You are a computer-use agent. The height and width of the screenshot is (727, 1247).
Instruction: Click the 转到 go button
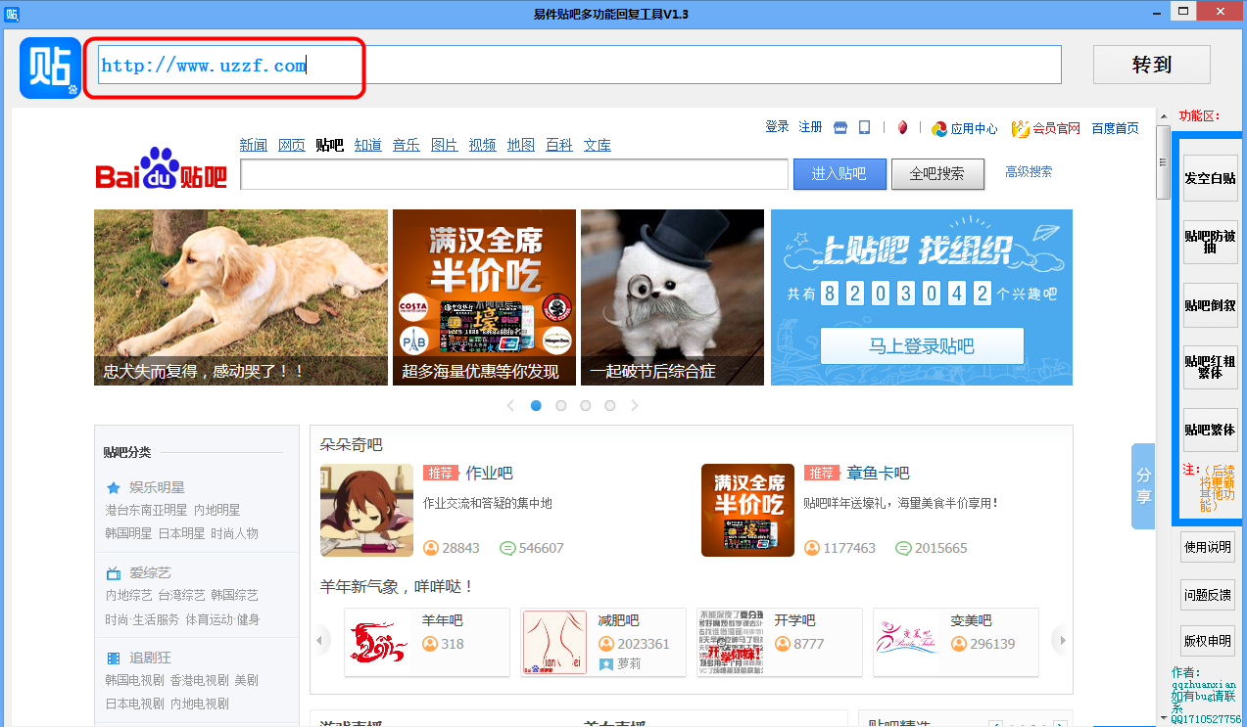1152,65
